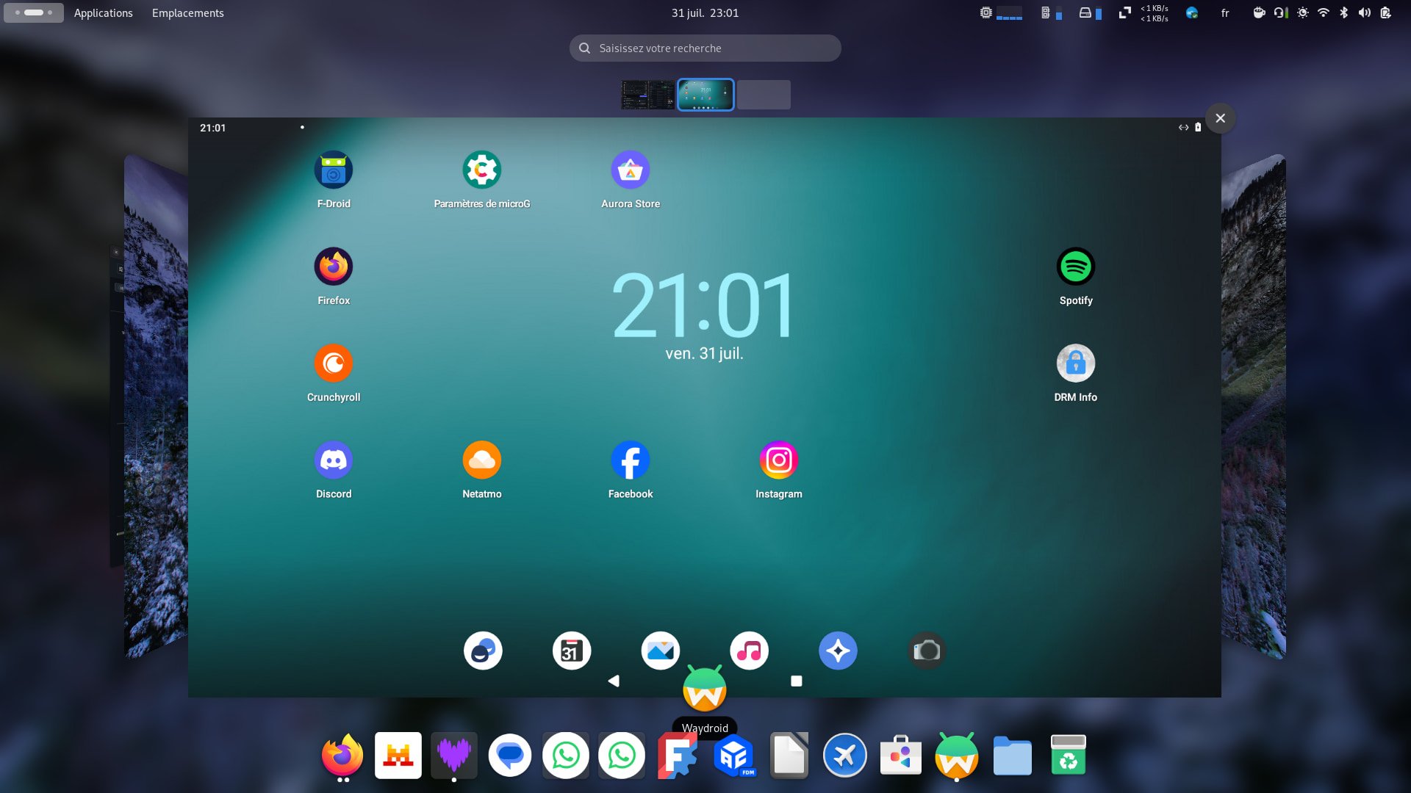Open the CPU monitor indicator

(x=1001, y=13)
